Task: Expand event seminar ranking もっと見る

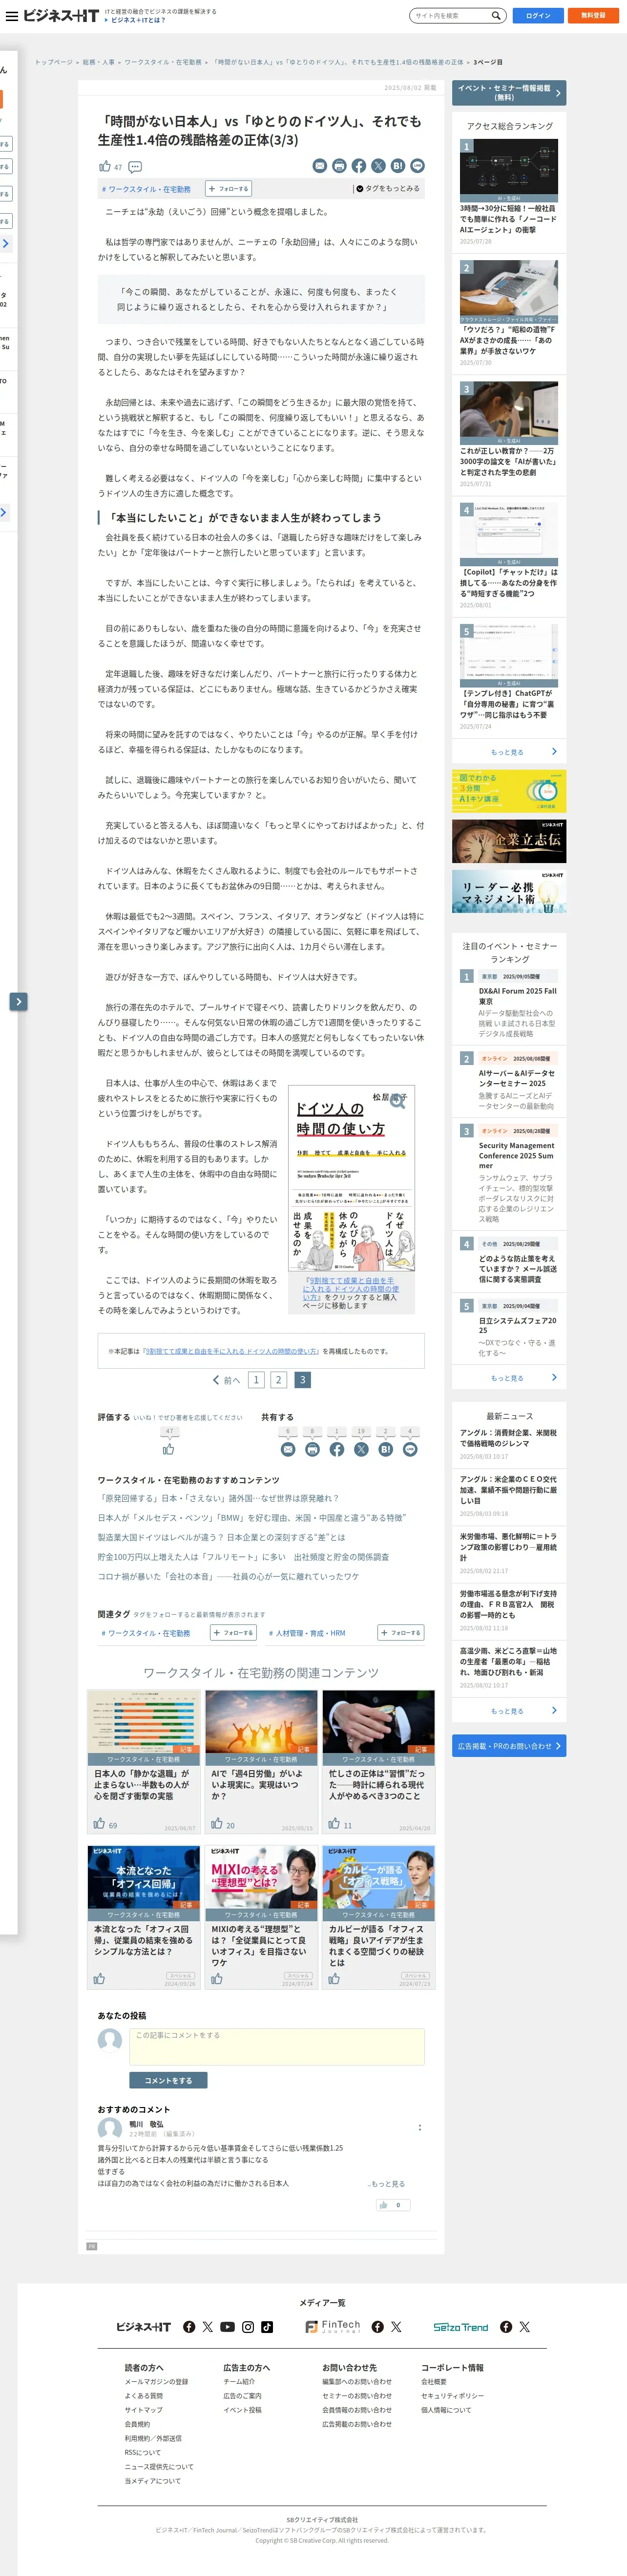Action: click(x=509, y=1378)
